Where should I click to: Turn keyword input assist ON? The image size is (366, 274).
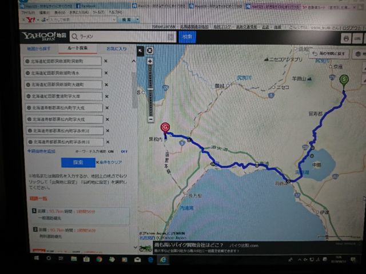pos(110,151)
